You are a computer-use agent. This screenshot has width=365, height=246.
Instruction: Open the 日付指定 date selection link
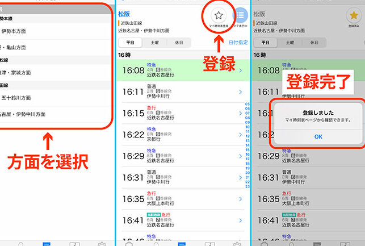pyautogui.click(x=238, y=43)
